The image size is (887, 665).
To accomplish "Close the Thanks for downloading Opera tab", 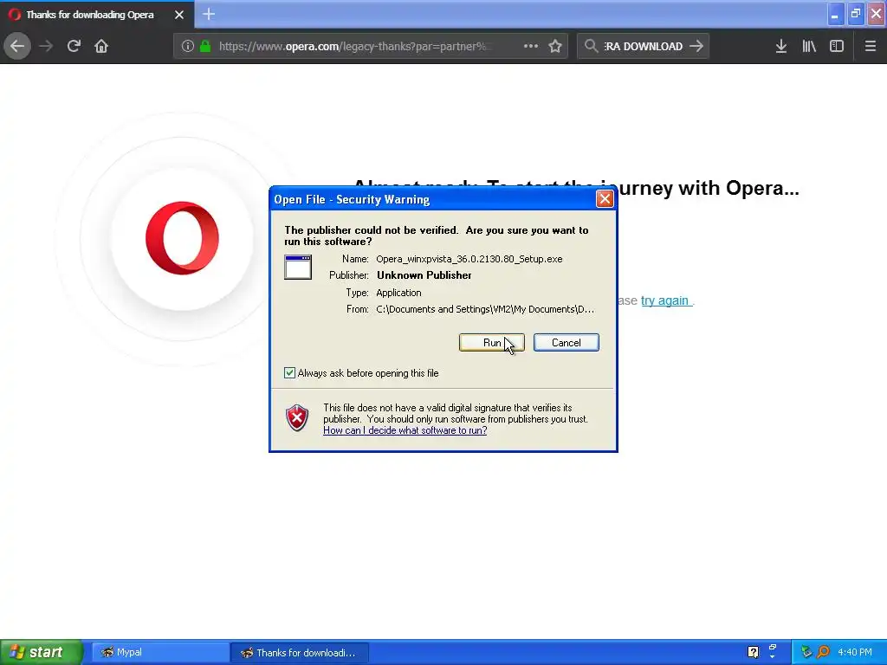I will [x=179, y=15].
